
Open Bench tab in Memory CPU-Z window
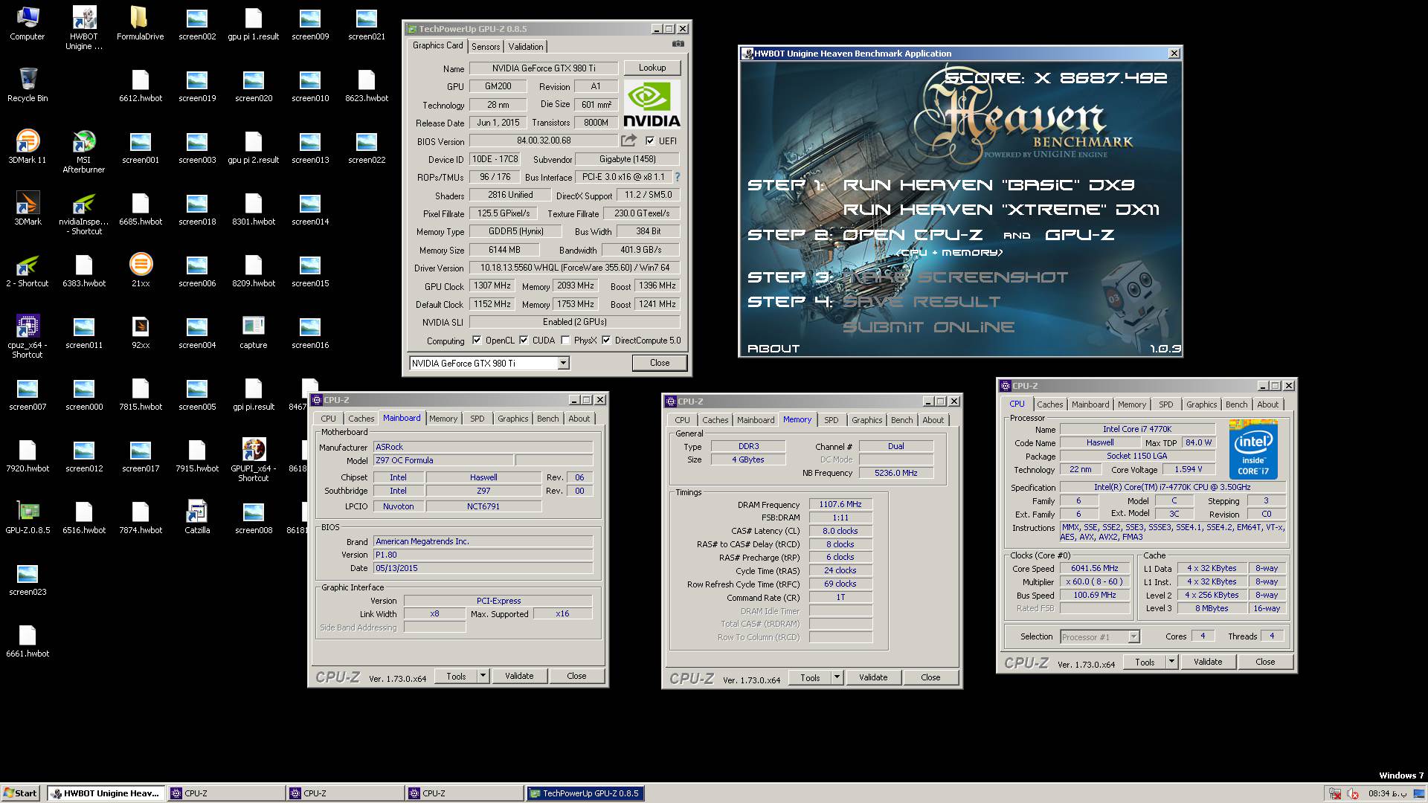point(901,420)
